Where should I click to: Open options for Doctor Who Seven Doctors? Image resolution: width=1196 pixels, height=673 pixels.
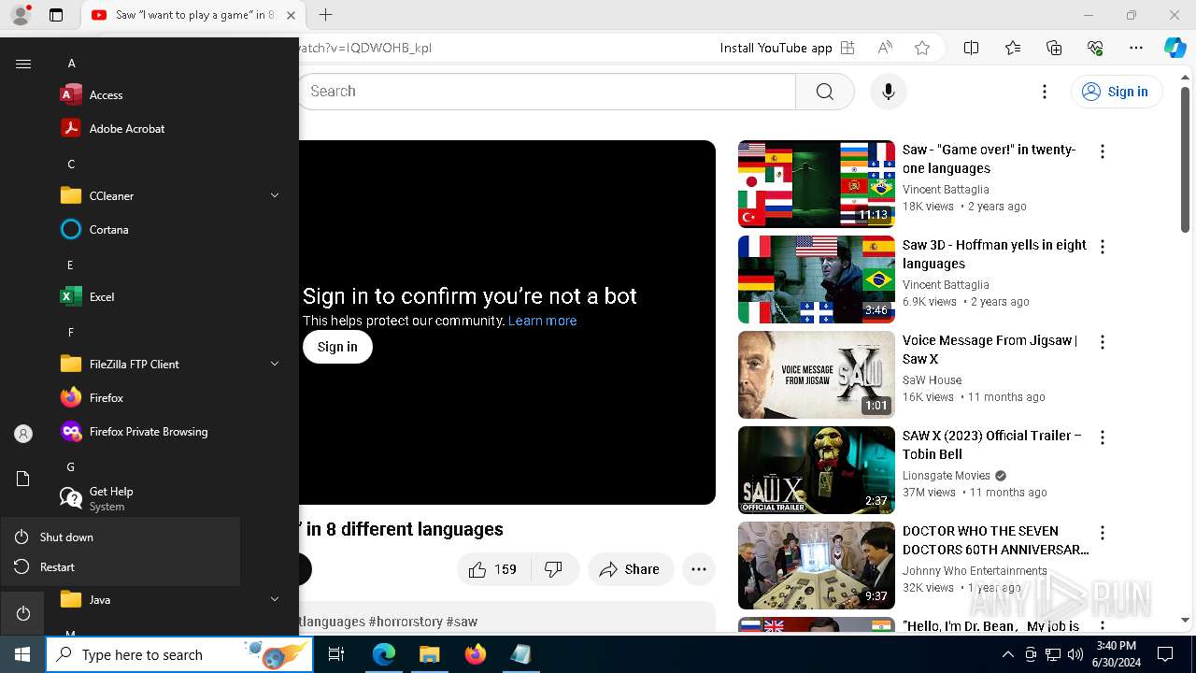1103,533
